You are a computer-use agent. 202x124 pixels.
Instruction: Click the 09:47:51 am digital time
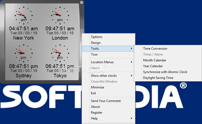(x=60, y=28)
